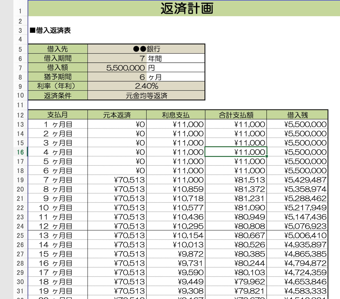Click balance cell ¥5,429,487
340x299 pixels.
297,180
